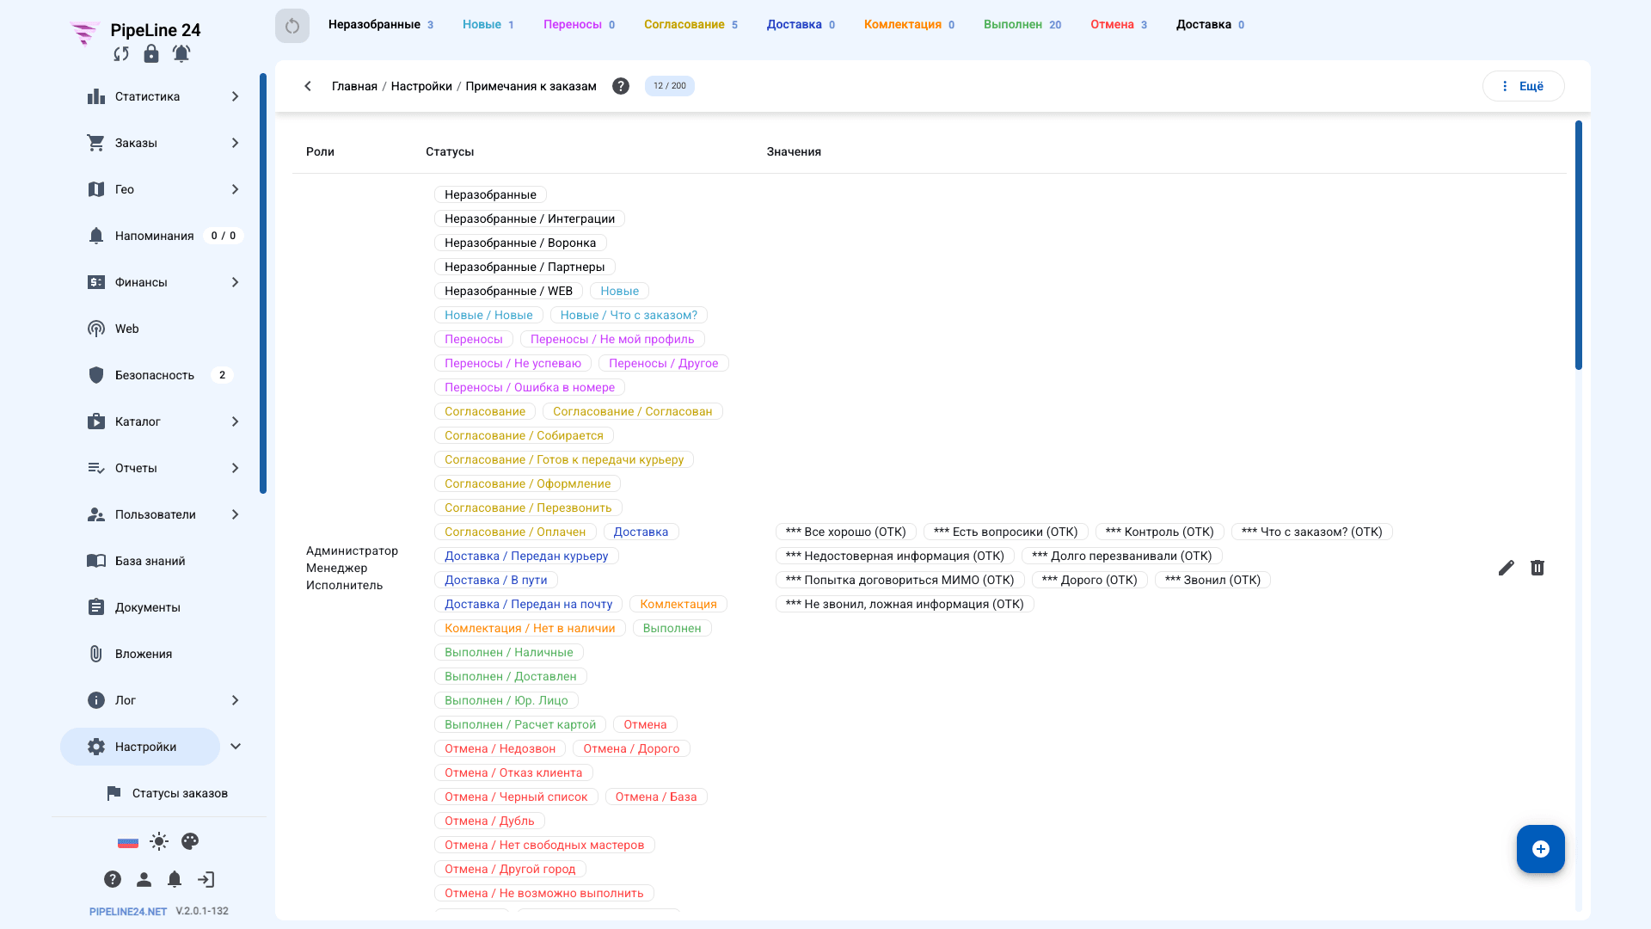Go back using the left chevron arrow

[308, 86]
